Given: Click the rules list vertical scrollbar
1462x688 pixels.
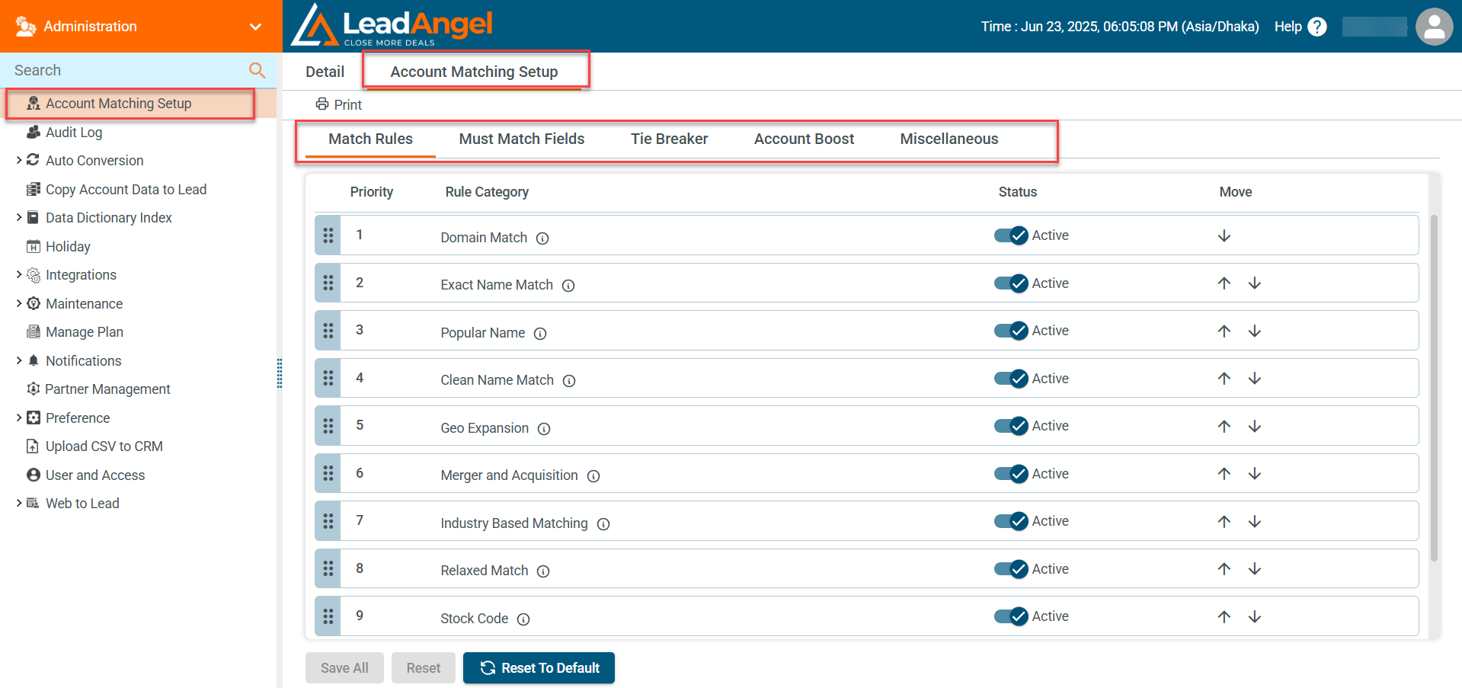Looking at the screenshot, I should pos(1434,389).
